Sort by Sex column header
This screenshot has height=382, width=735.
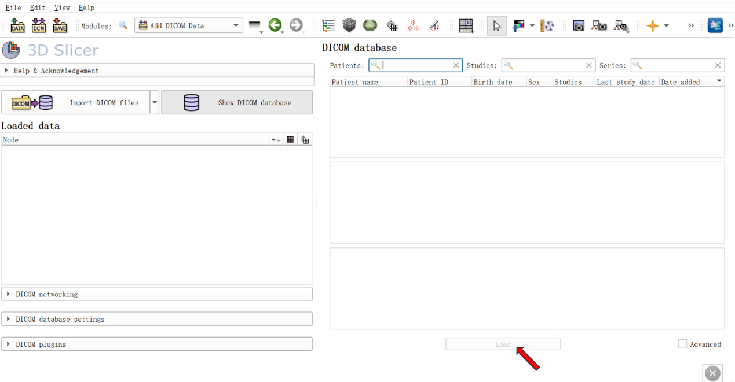(540, 82)
